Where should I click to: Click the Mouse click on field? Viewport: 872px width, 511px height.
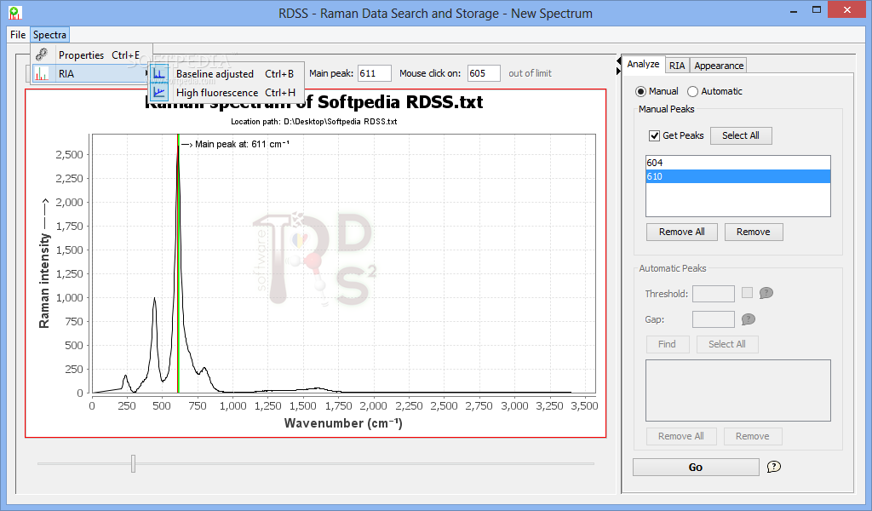tap(484, 73)
